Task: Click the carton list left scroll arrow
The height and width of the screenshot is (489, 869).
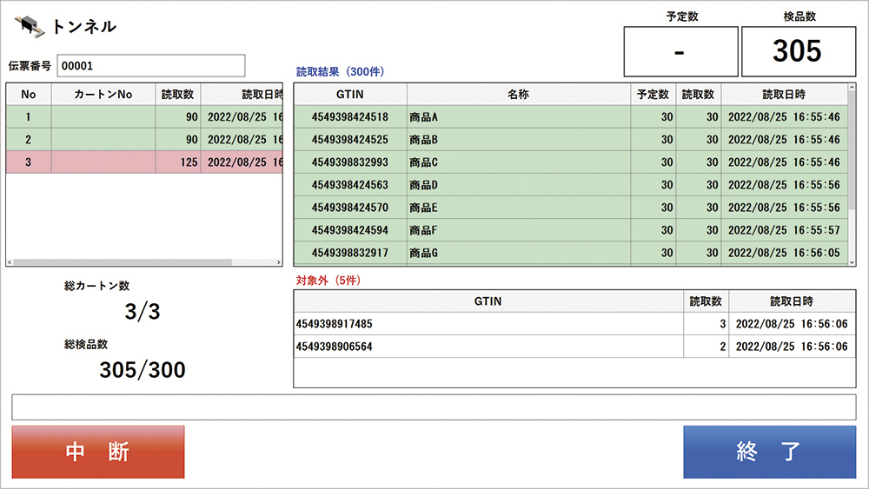Action: [10, 262]
